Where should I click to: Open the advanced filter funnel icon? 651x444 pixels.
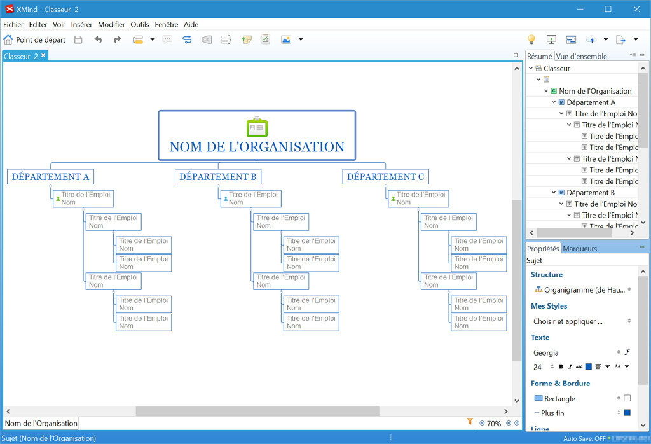pos(470,422)
